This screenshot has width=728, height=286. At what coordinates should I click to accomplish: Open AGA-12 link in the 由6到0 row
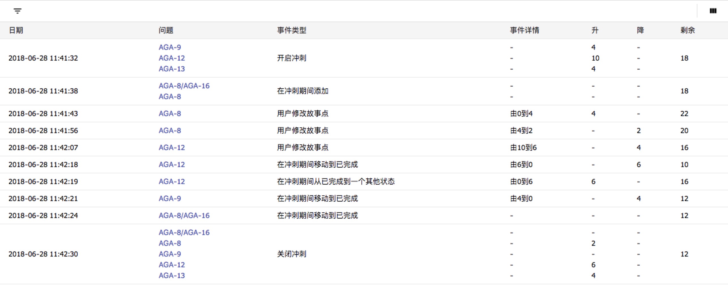point(172,165)
